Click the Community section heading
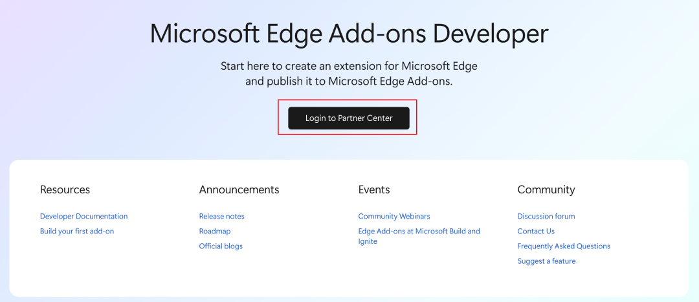Viewport: 699px width, 302px height. pos(546,189)
